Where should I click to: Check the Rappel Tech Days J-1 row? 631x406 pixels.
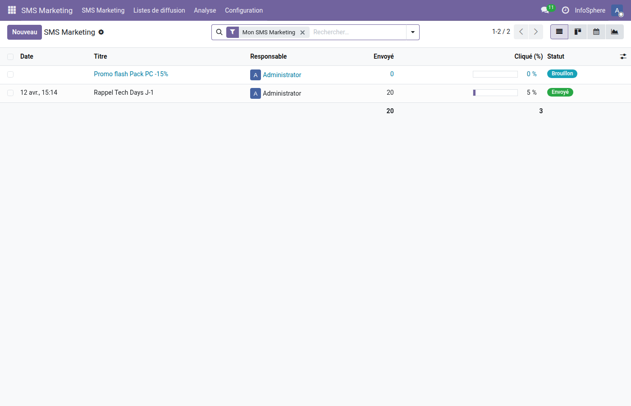(10, 92)
